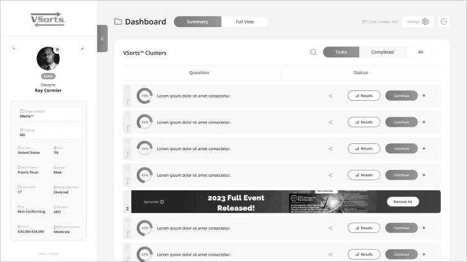Click Remove Ad button
The width and height of the screenshot is (467, 262).
pyautogui.click(x=403, y=201)
